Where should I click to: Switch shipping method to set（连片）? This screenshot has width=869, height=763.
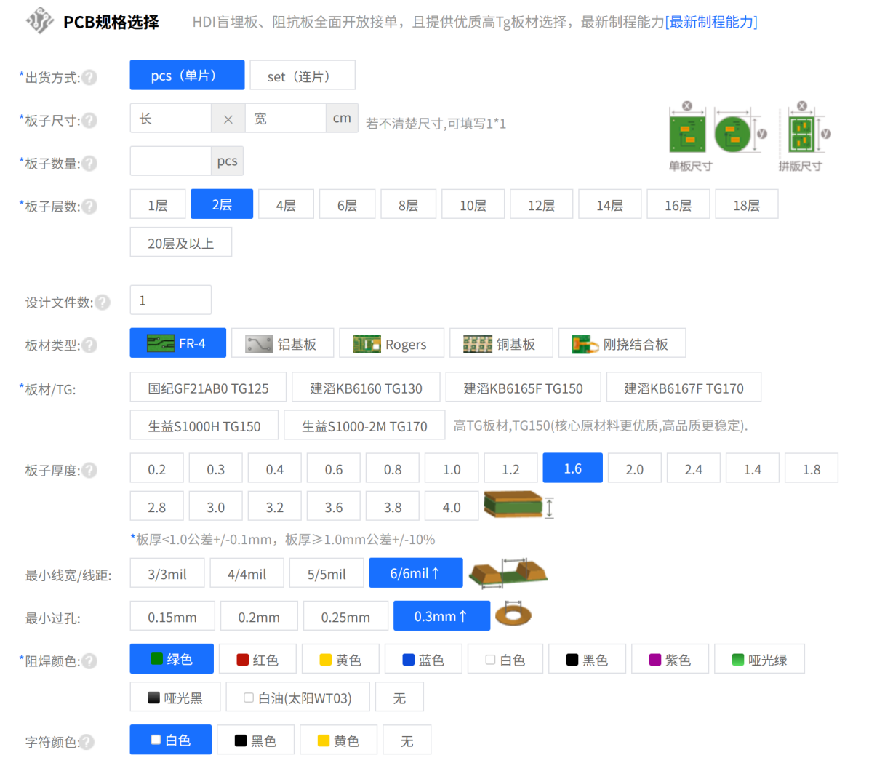click(x=302, y=75)
